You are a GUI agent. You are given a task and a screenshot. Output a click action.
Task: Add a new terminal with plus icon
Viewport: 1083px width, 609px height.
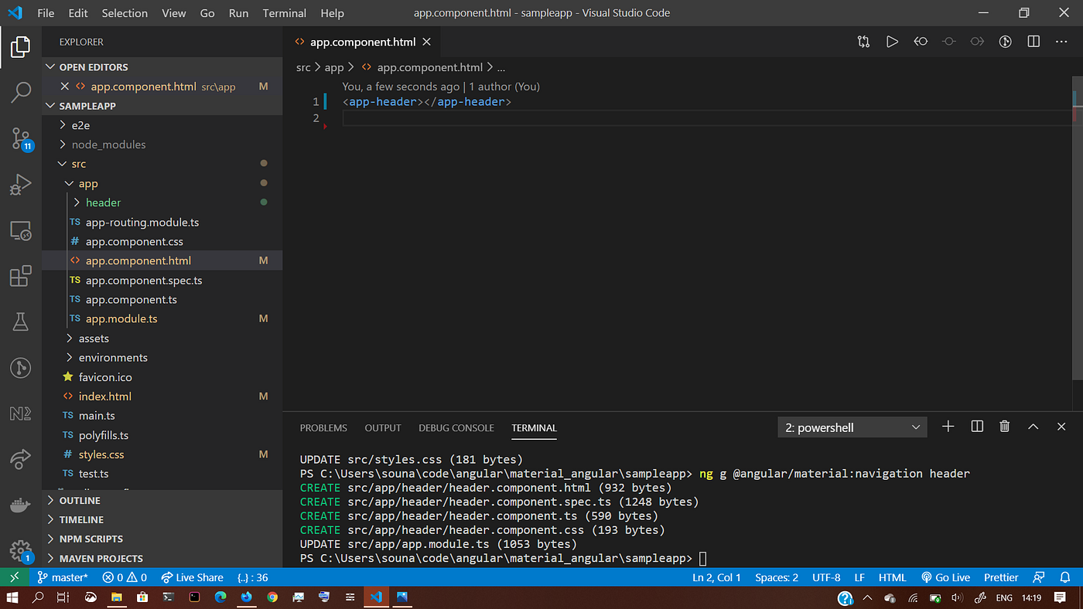point(948,427)
